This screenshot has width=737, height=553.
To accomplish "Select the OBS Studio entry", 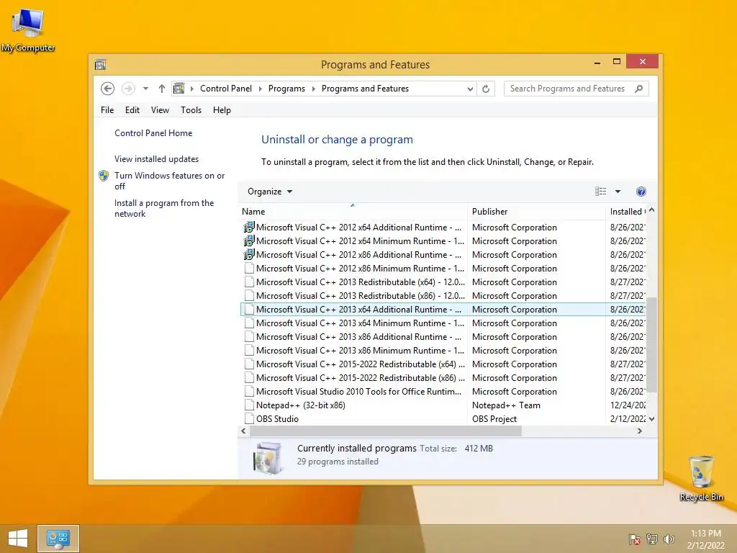I will tap(277, 419).
